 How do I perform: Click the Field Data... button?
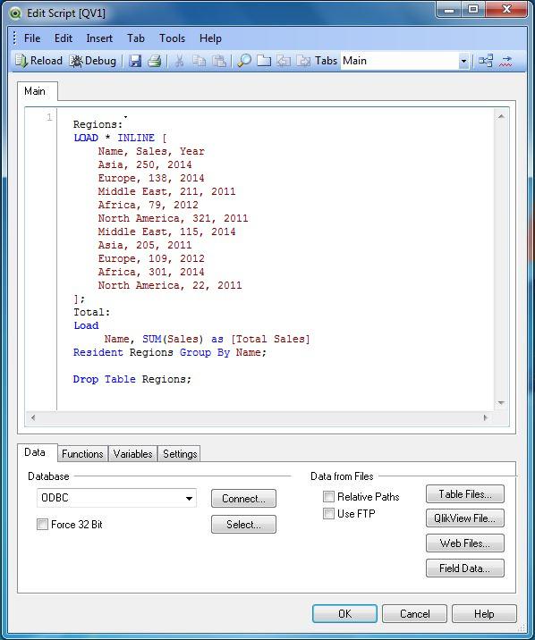click(x=465, y=568)
